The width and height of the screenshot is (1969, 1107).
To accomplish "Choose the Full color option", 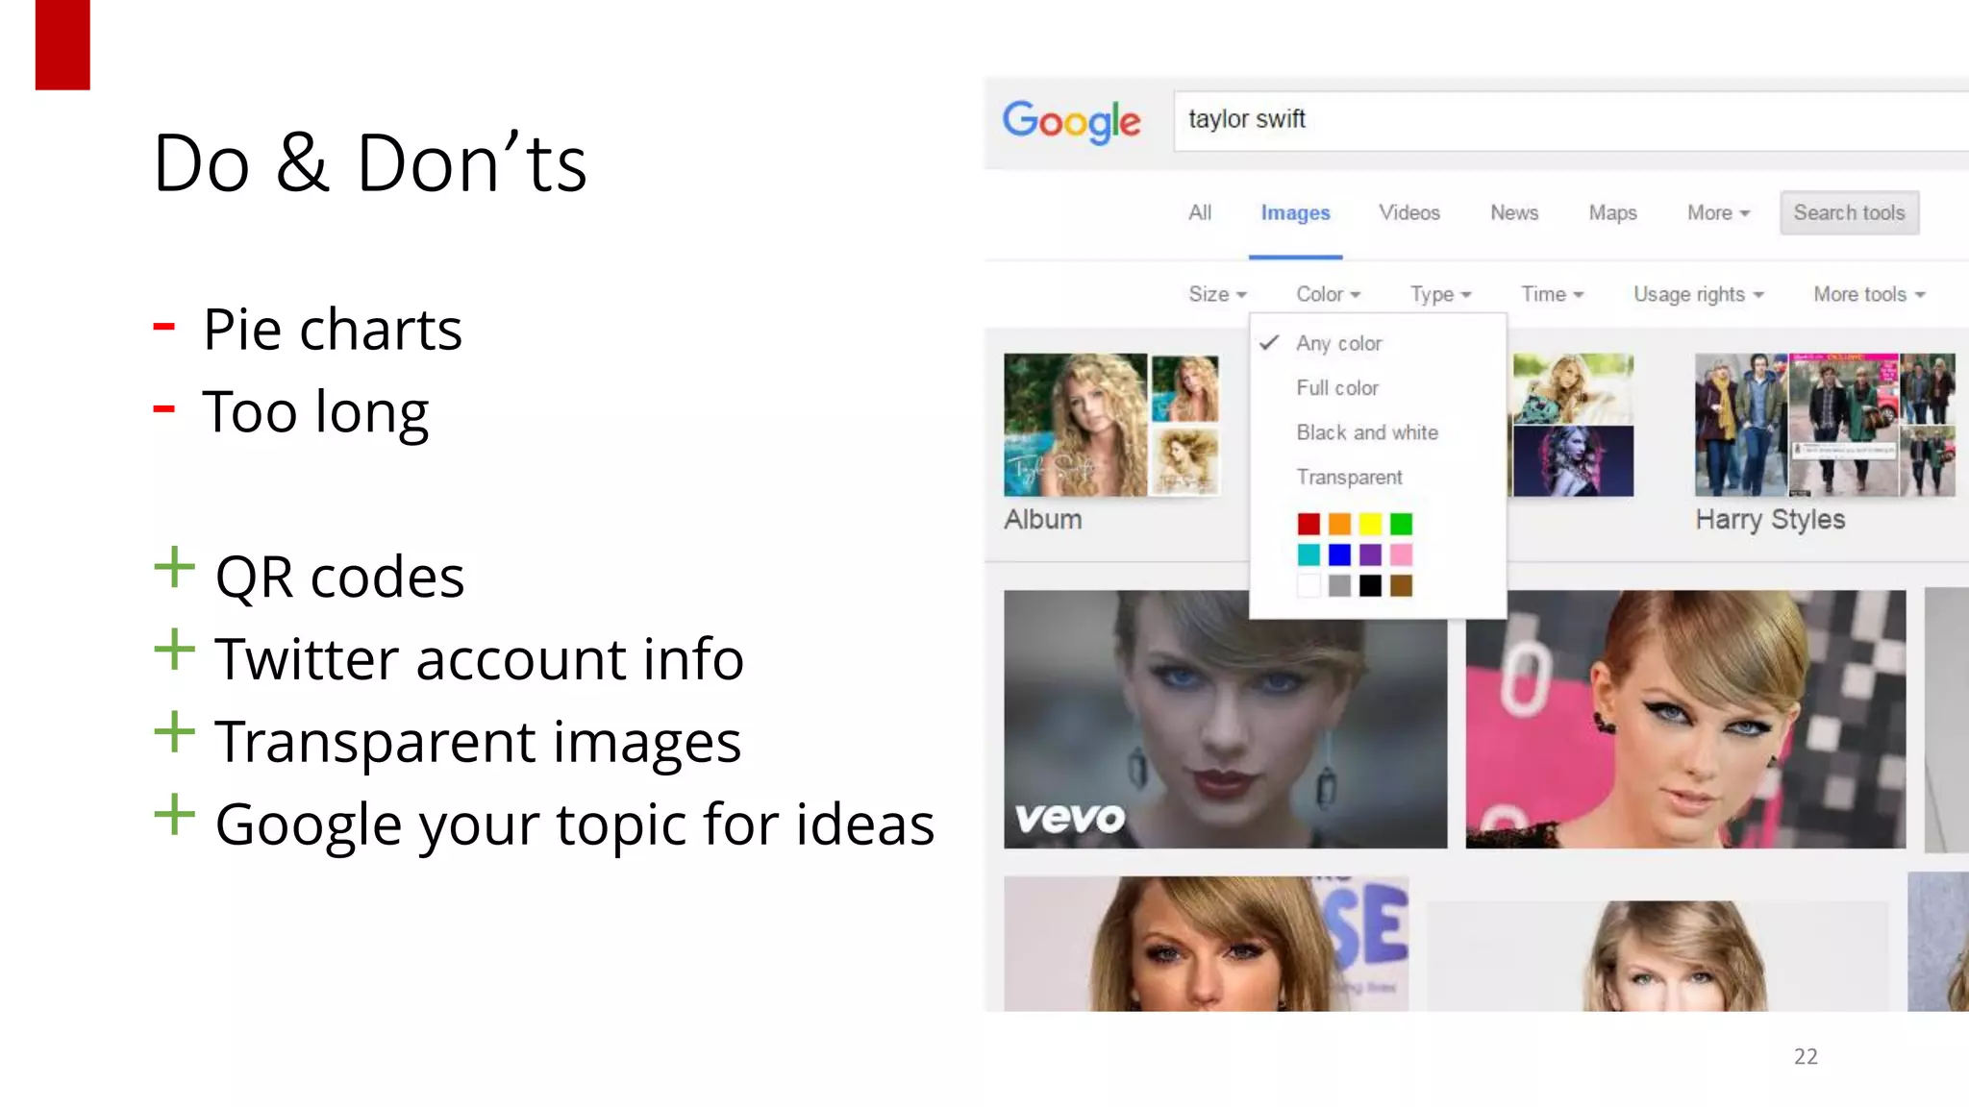I will [x=1336, y=388].
